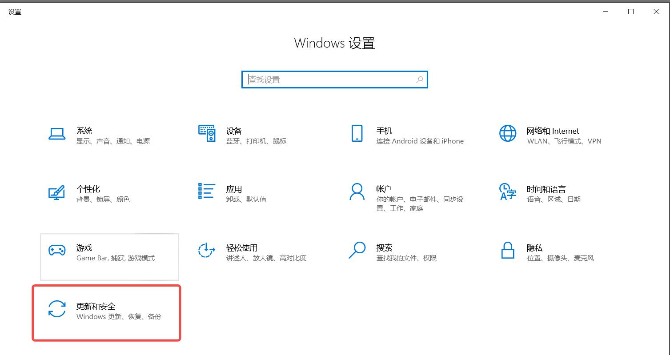The height and width of the screenshot is (355, 670).
Task: Open 设备 keyboard and speaker icon
Action: point(207,133)
